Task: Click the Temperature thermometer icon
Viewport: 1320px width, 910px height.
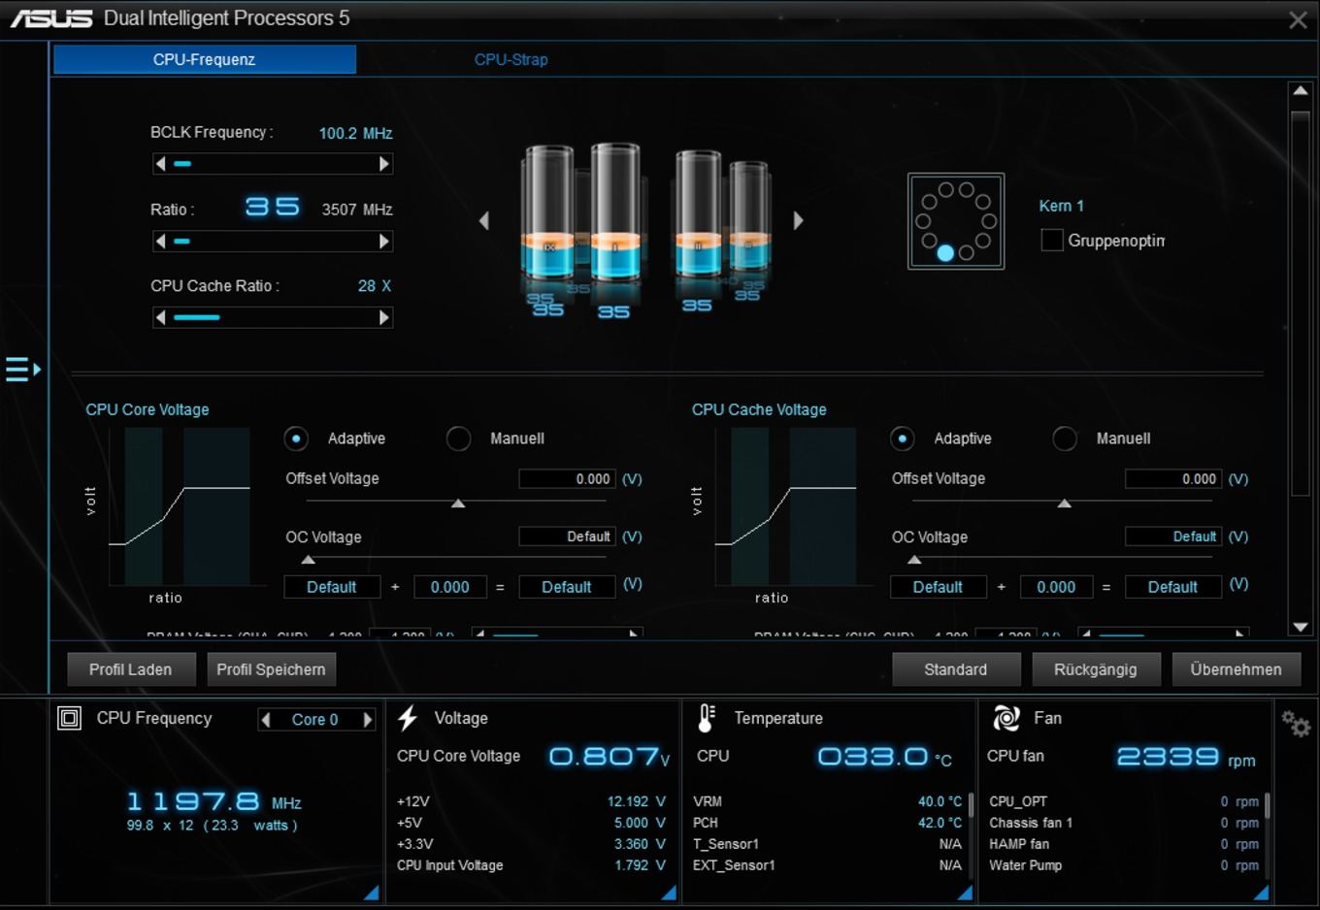Action: click(707, 718)
